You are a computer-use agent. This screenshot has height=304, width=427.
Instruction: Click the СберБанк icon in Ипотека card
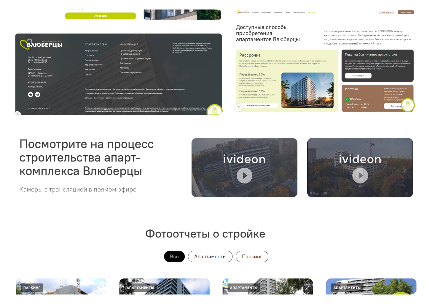click(x=347, y=98)
